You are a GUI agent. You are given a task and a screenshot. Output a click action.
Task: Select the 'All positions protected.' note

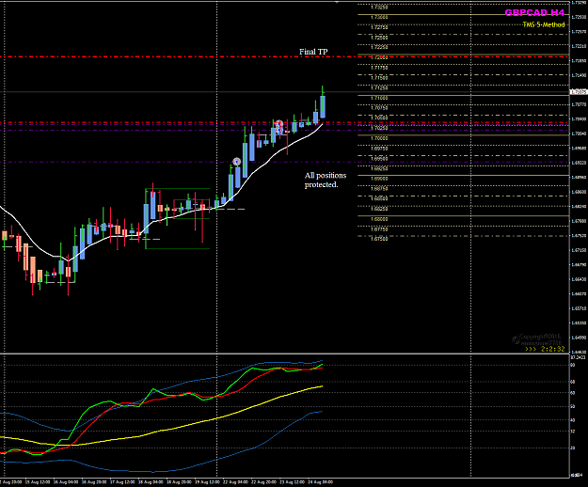tap(326, 180)
